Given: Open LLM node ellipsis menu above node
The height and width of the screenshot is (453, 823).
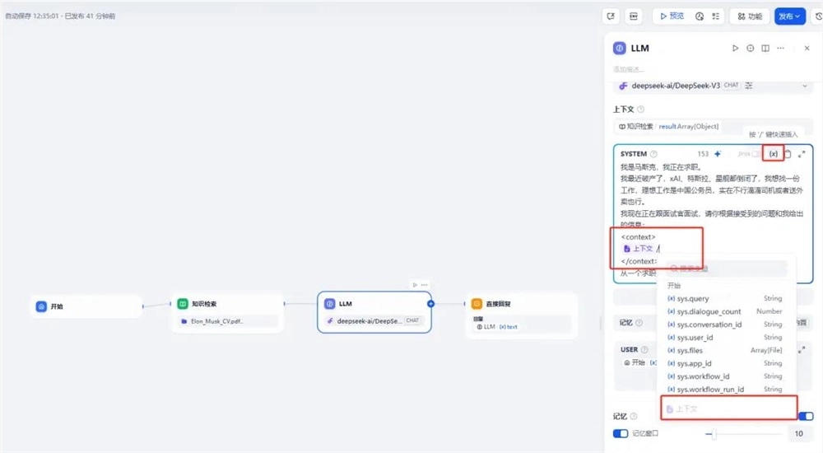Looking at the screenshot, I should pyautogui.click(x=424, y=285).
